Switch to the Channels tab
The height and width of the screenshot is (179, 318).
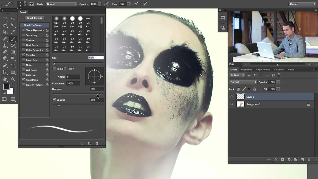(x=279, y=69)
